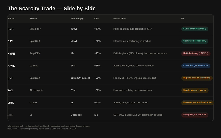Click the Confirmed deflationary badge for BNB
Viewport: 221px width, 138px height.
pyautogui.click(x=195, y=29)
